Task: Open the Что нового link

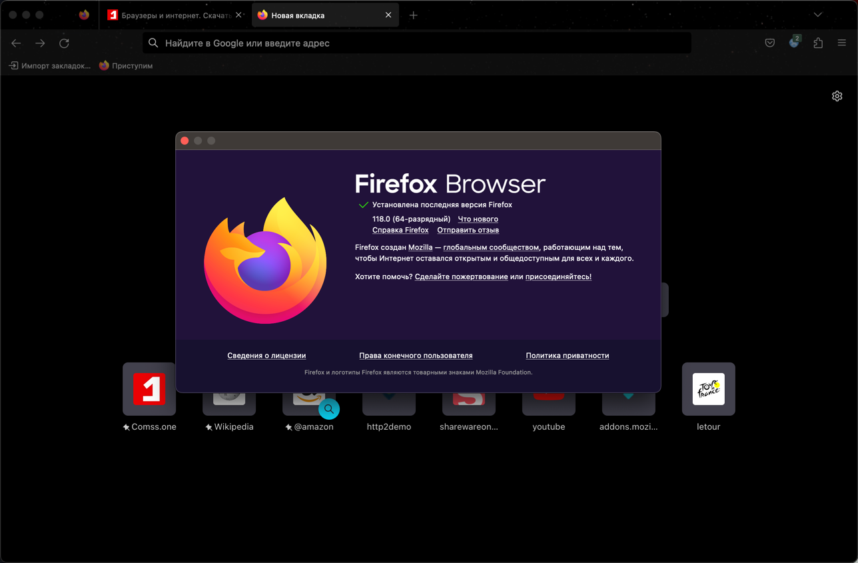Action: [478, 219]
